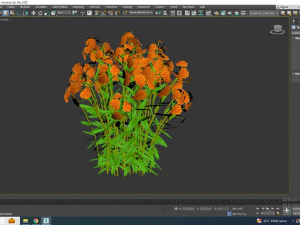Play the animation

267,208
